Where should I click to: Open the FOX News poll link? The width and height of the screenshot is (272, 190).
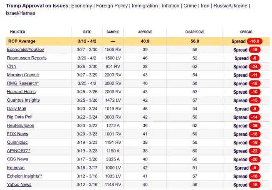tap(17, 134)
